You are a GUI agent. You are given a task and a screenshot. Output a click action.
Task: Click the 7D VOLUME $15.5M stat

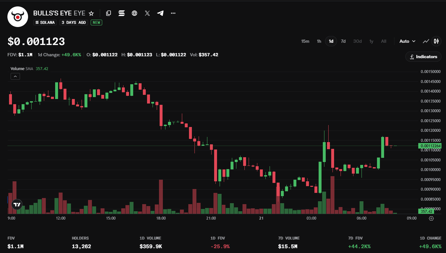[x=289, y=243]
